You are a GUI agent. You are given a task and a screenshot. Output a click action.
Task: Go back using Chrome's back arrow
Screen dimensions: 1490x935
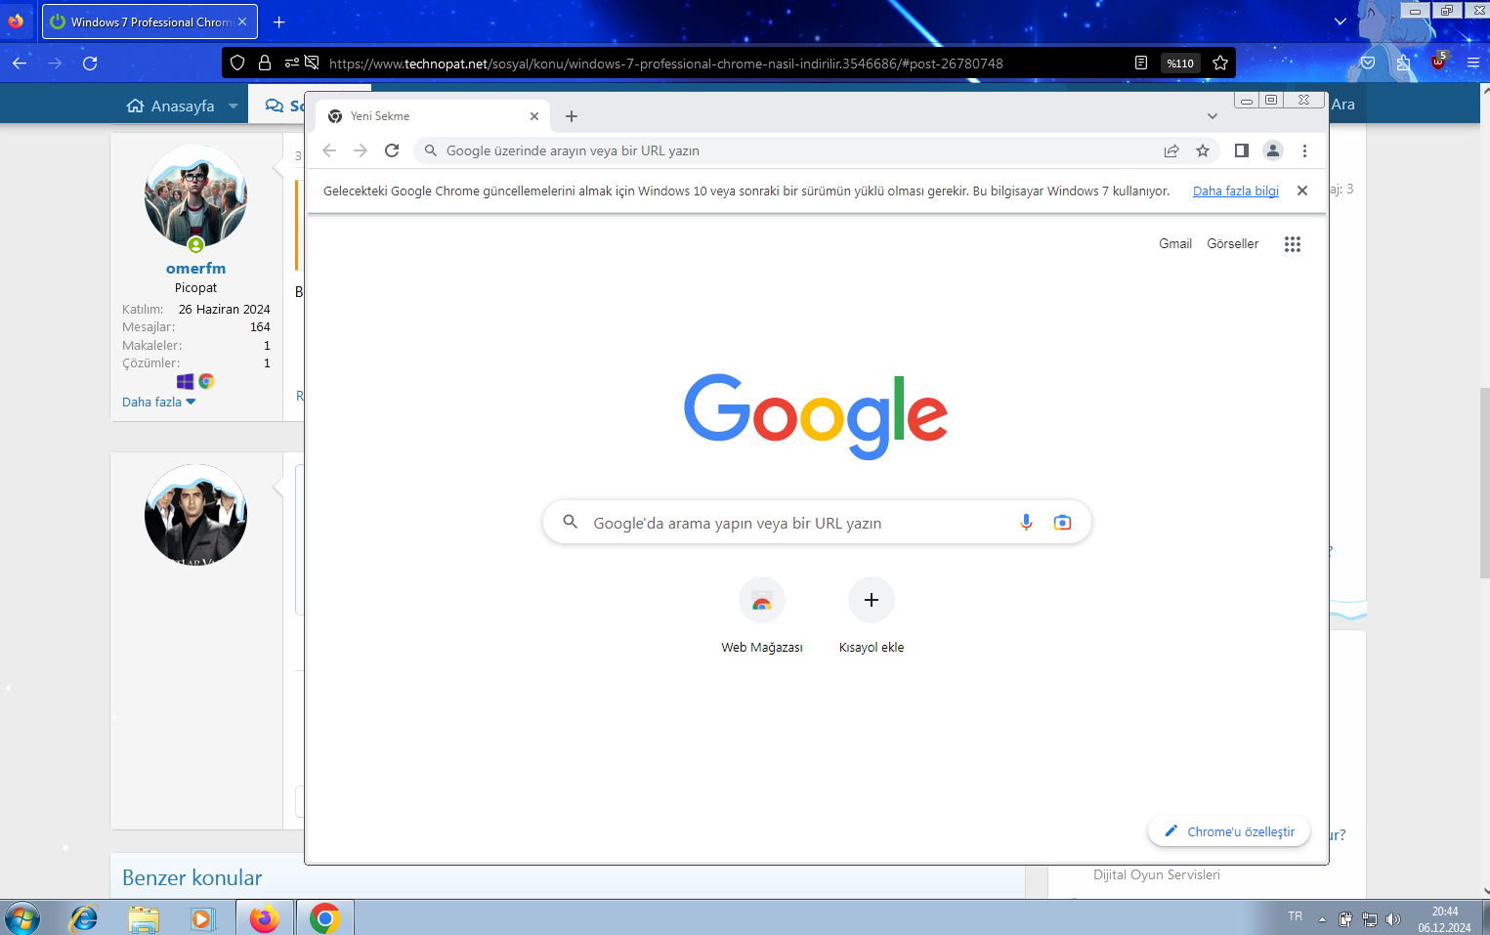329,150
